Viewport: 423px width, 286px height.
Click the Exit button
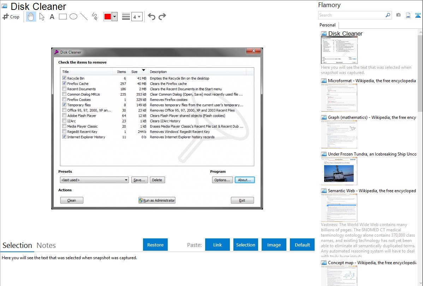[242, 200]
